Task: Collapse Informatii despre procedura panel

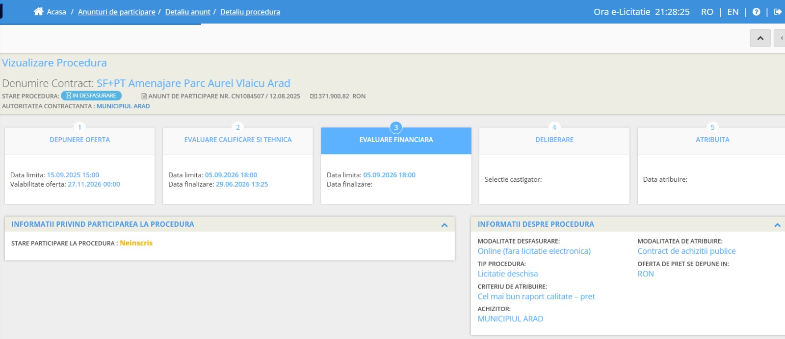Action: 777,225
